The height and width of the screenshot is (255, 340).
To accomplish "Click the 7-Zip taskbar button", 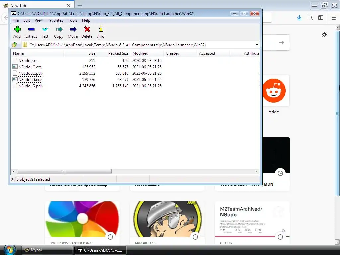I will [100, 250].
